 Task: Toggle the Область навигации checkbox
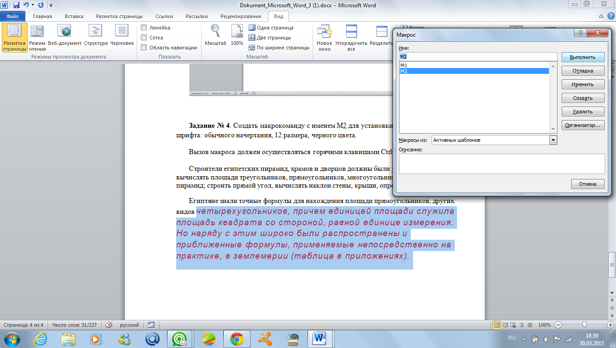pos(144,48)
